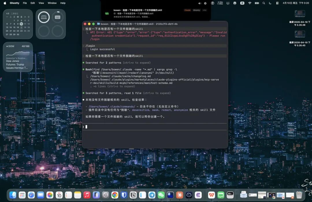Open the Window menu
This screenshot has width=312, height=202.
coord(52,3)
